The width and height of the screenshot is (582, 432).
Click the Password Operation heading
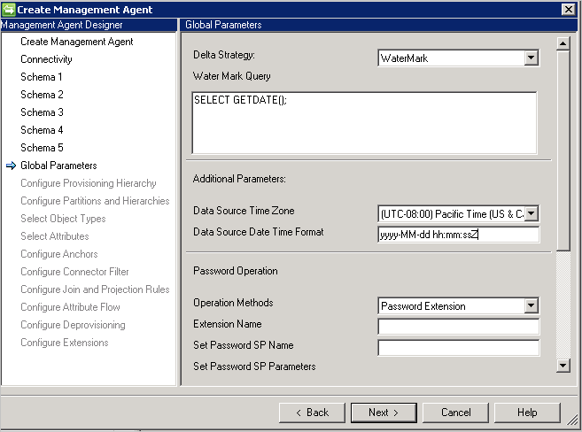pos(236,271)
